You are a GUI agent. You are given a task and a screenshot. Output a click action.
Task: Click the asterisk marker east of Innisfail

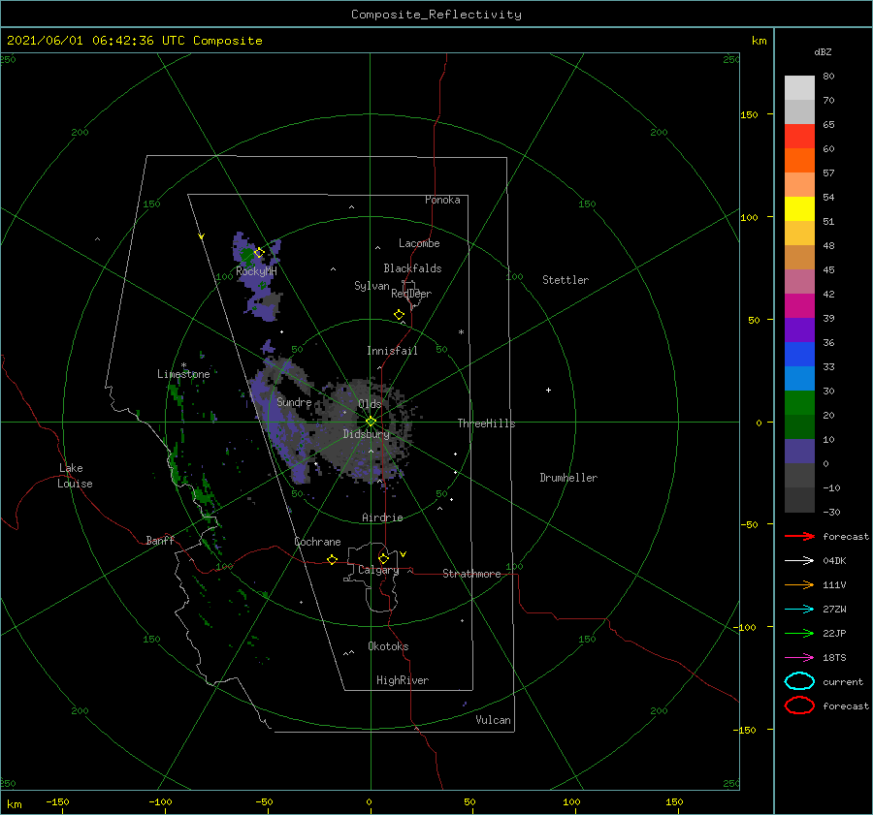coord(461,332)
